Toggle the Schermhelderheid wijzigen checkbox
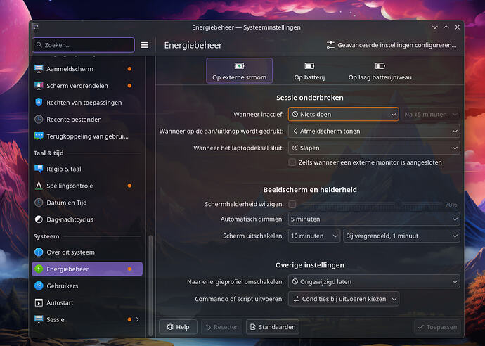 pos(292,204)
